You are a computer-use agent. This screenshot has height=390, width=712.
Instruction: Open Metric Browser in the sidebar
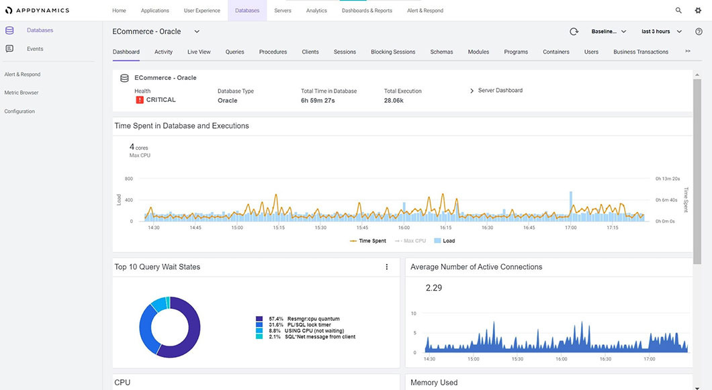(x=21, y=93)
